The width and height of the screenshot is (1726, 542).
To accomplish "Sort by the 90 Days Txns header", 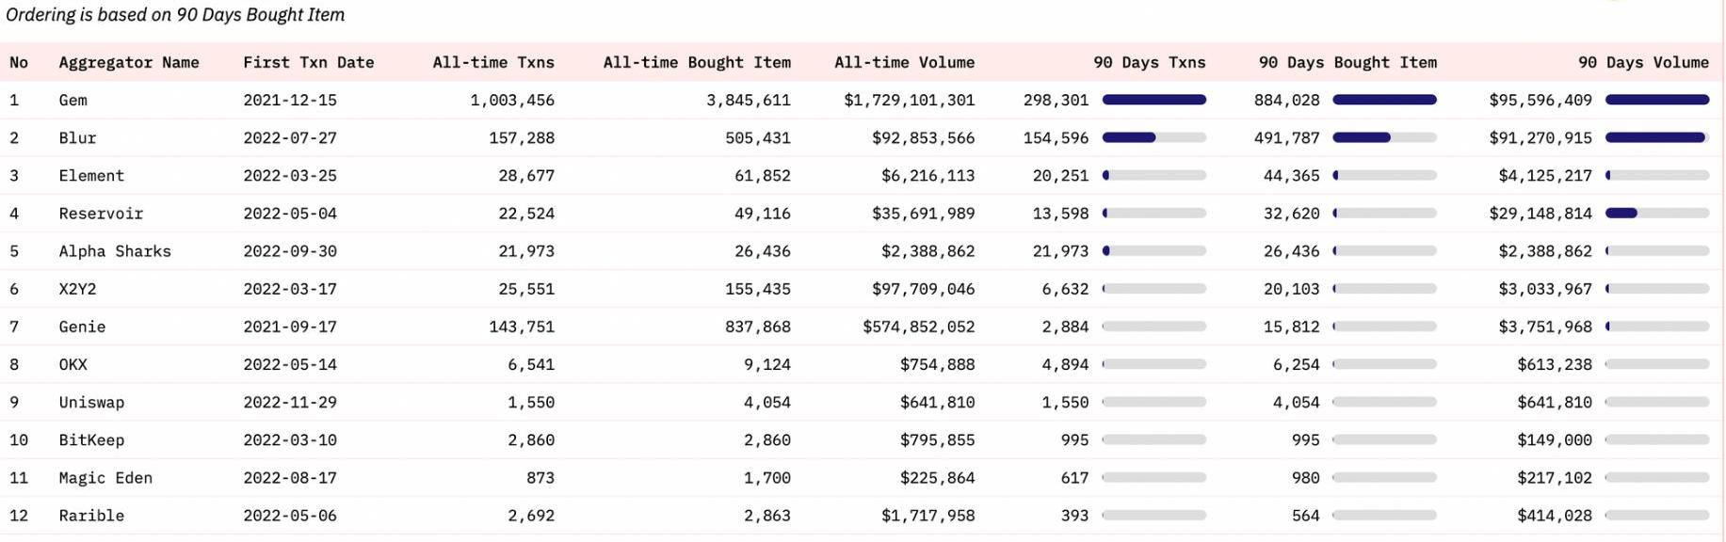I will click(x=1149, y=62).
